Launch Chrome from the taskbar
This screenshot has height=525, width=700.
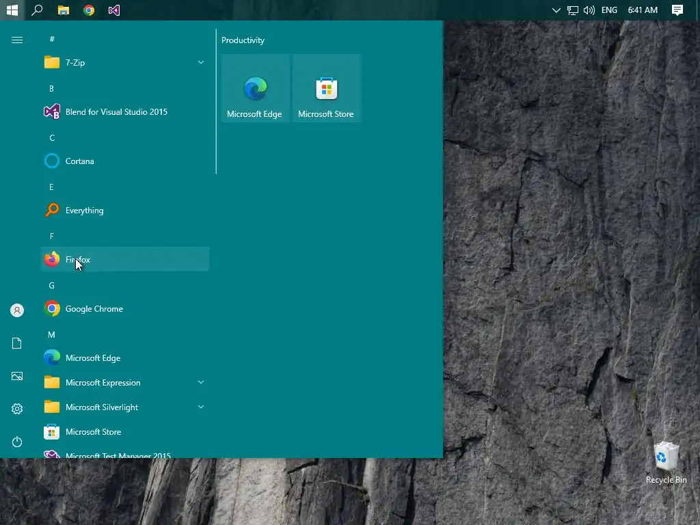click(89, 10)
